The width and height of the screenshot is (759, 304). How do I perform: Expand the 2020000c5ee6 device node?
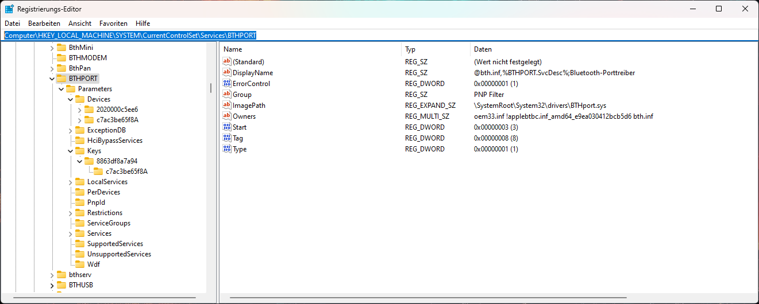pyautogui.click(x=79, y=110)
